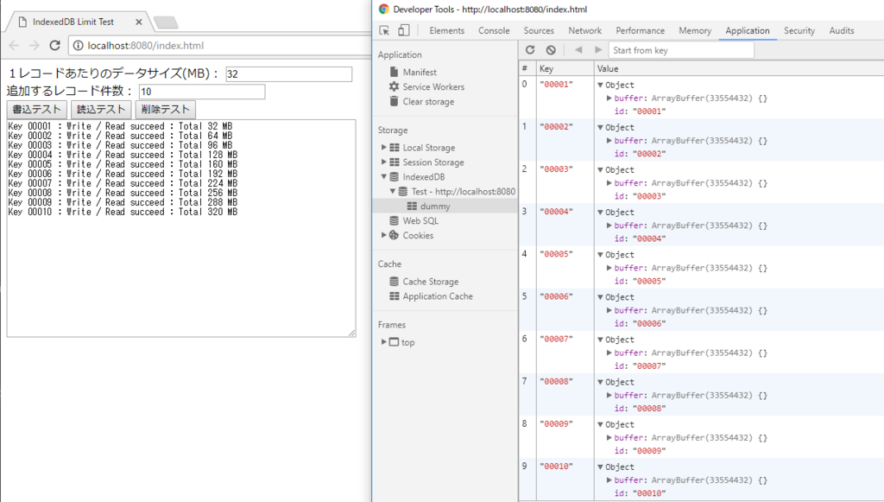Show previous page of records
The height and width of the screenshot is (502, 884).
578,49
